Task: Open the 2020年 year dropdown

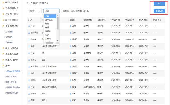Action: pos(34,11)
